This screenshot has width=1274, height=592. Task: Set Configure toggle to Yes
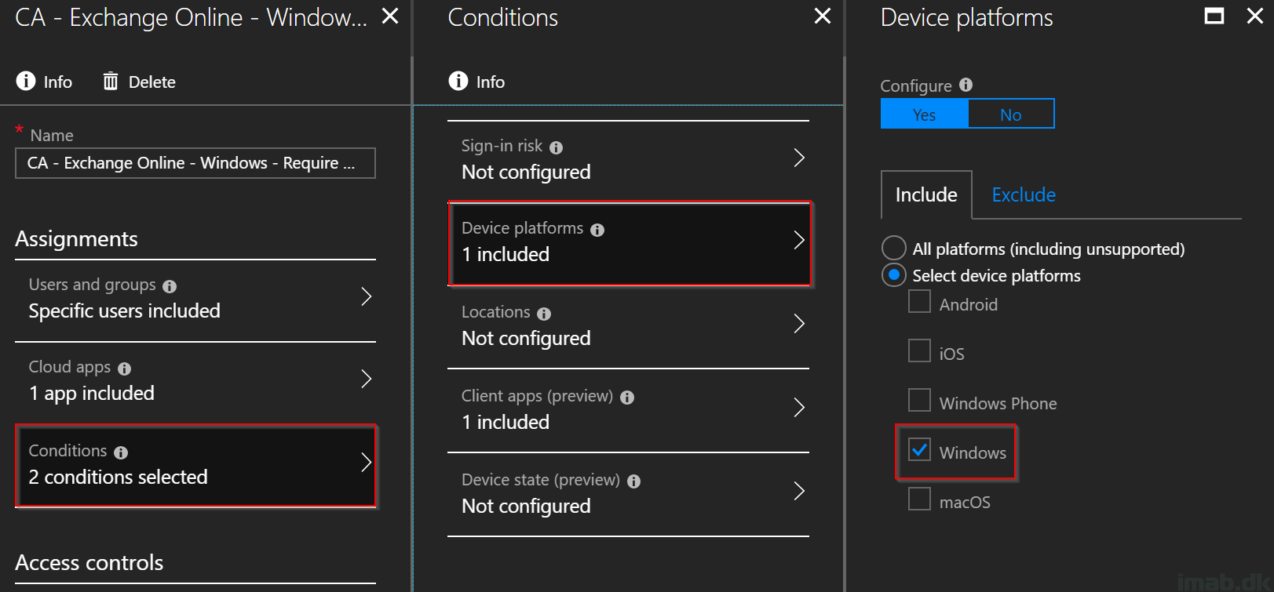[x=925, y=114]
